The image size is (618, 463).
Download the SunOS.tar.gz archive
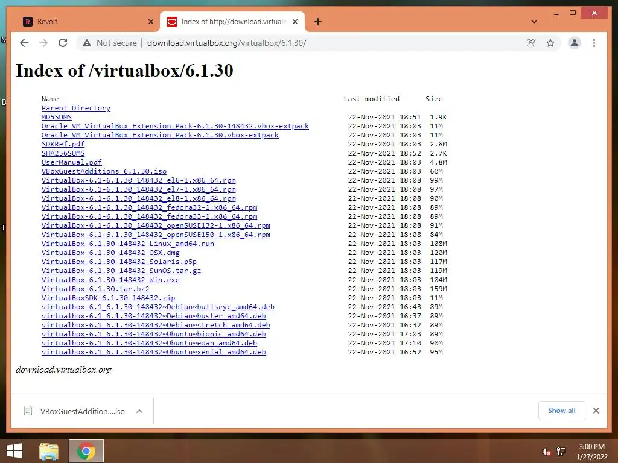(x=121, y=271)
